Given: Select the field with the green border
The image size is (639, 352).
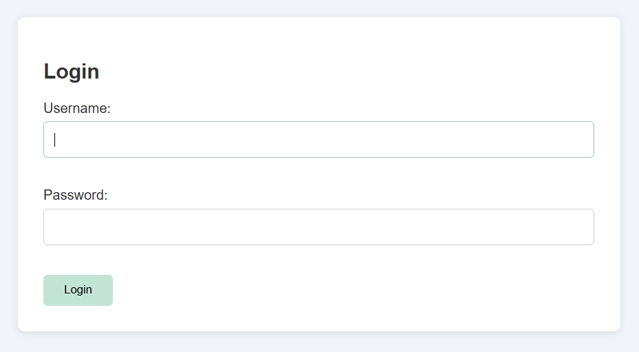Looking at the screenshot, I should pyautogui.click(x=318, y=140).
